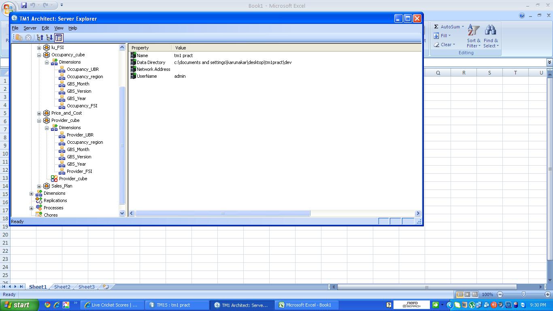
Task: Click the Excel zoom in plus button
Action: tap(548, 294)
